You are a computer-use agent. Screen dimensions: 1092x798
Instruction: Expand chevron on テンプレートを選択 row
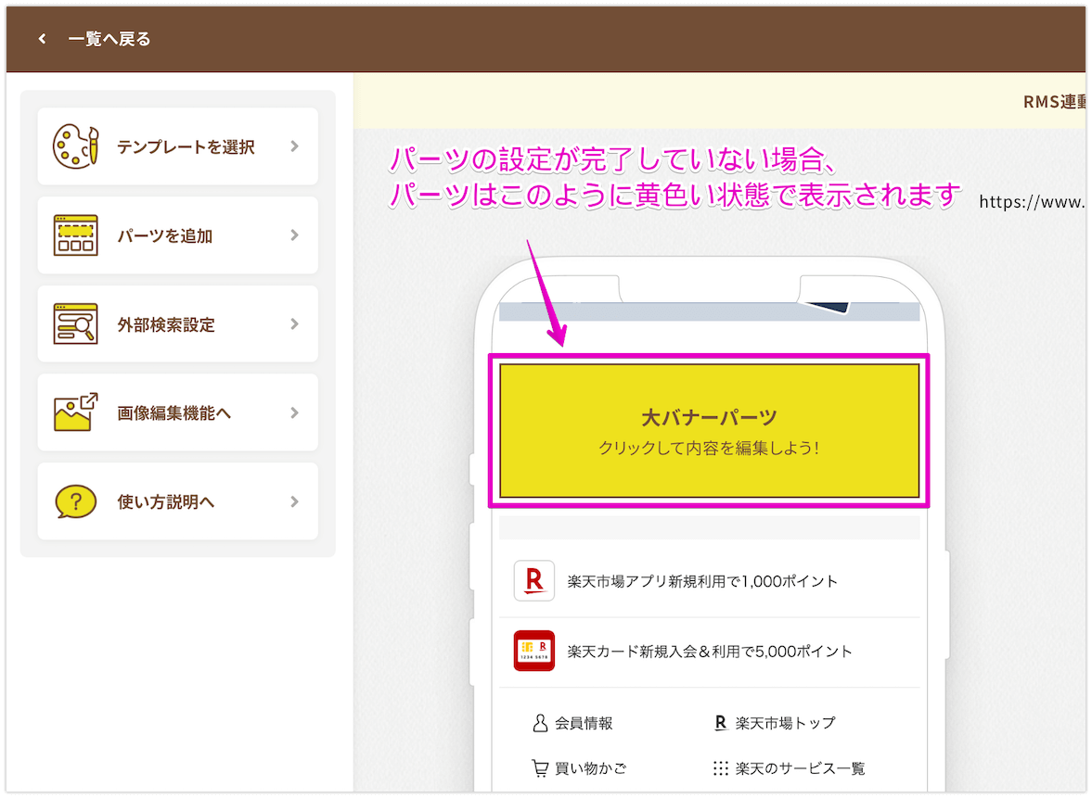pos(295,146)
